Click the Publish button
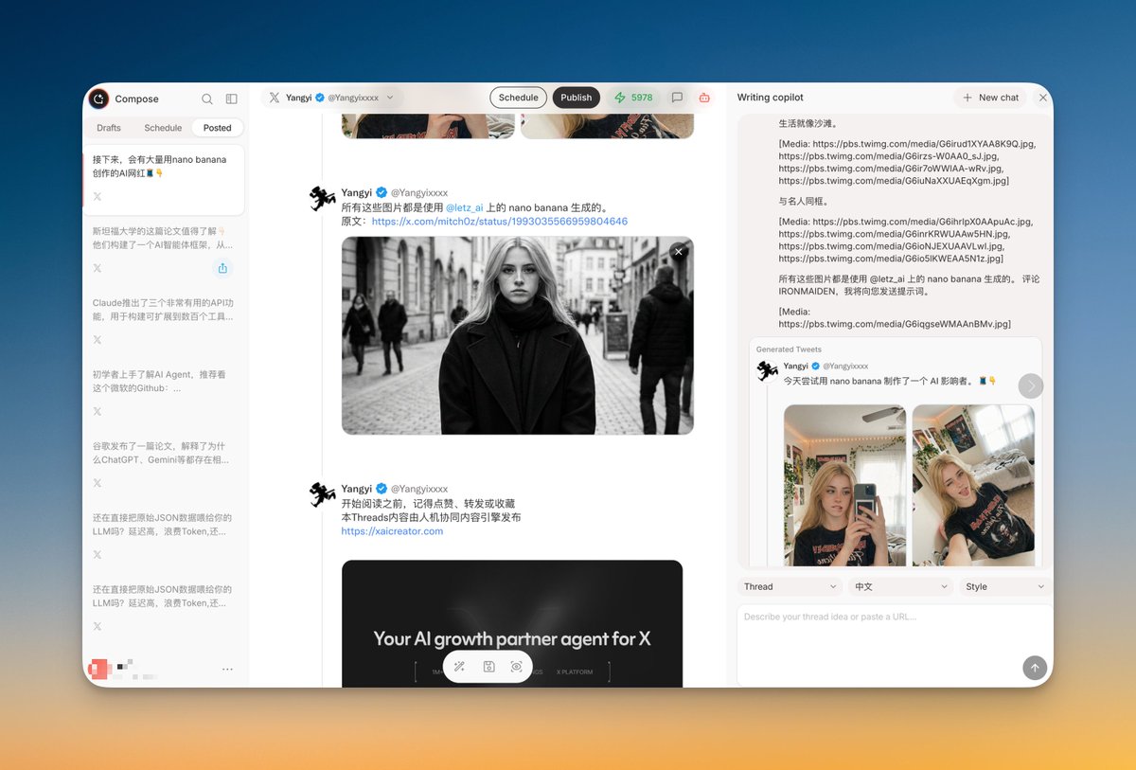This screenshot has height=770, width=1136. point(577,98)
